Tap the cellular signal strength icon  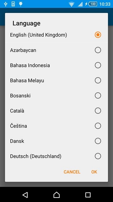pyautogui.click(x=80, y=4)
